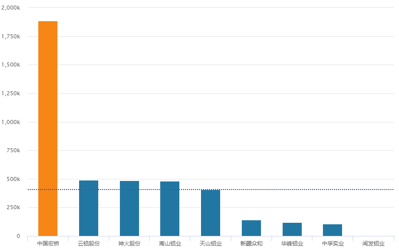399x249 pixels.
Task: Click the dotted average reference line
Action: [211, 190]
